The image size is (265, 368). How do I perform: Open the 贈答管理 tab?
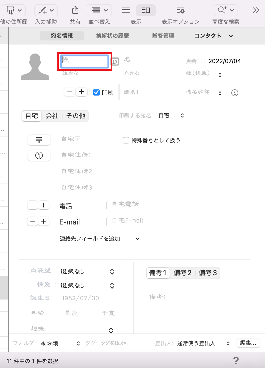tap(163, 36)
